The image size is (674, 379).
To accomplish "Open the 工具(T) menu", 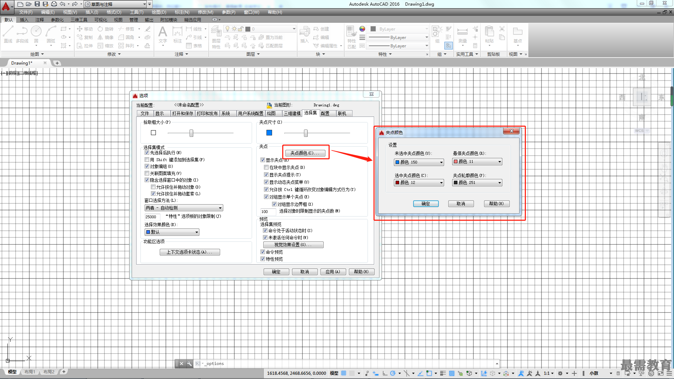I will pyautogui.click(x=137, y=12).
